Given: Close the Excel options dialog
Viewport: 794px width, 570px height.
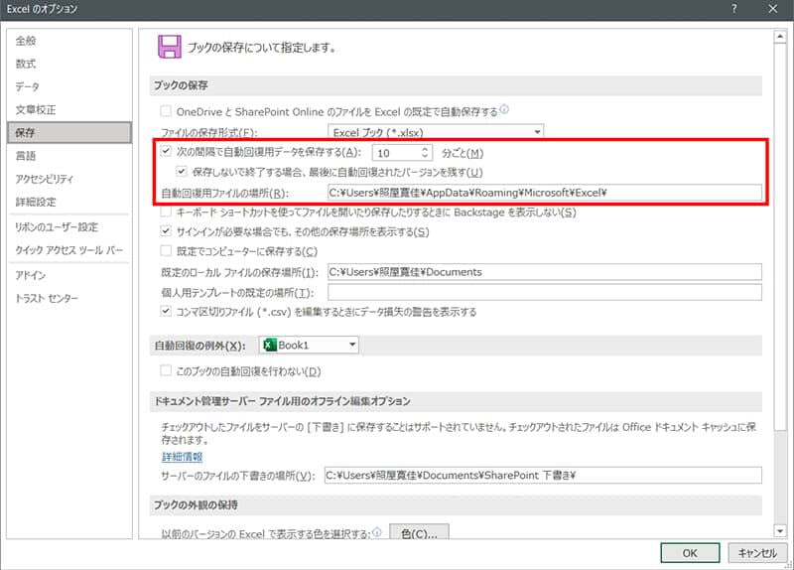Looking at the screenshot, I should pyautogui.click(x=773, y=9).
